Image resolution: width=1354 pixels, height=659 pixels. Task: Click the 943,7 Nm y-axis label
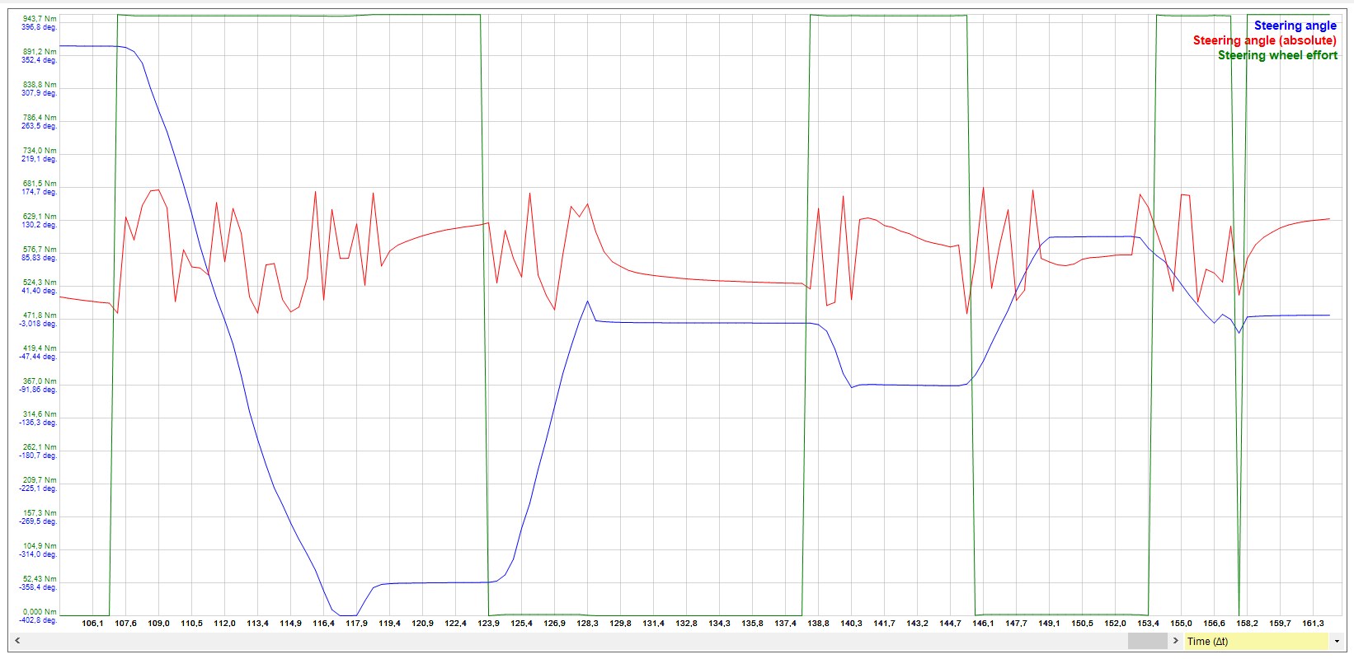tap(40, 18)
